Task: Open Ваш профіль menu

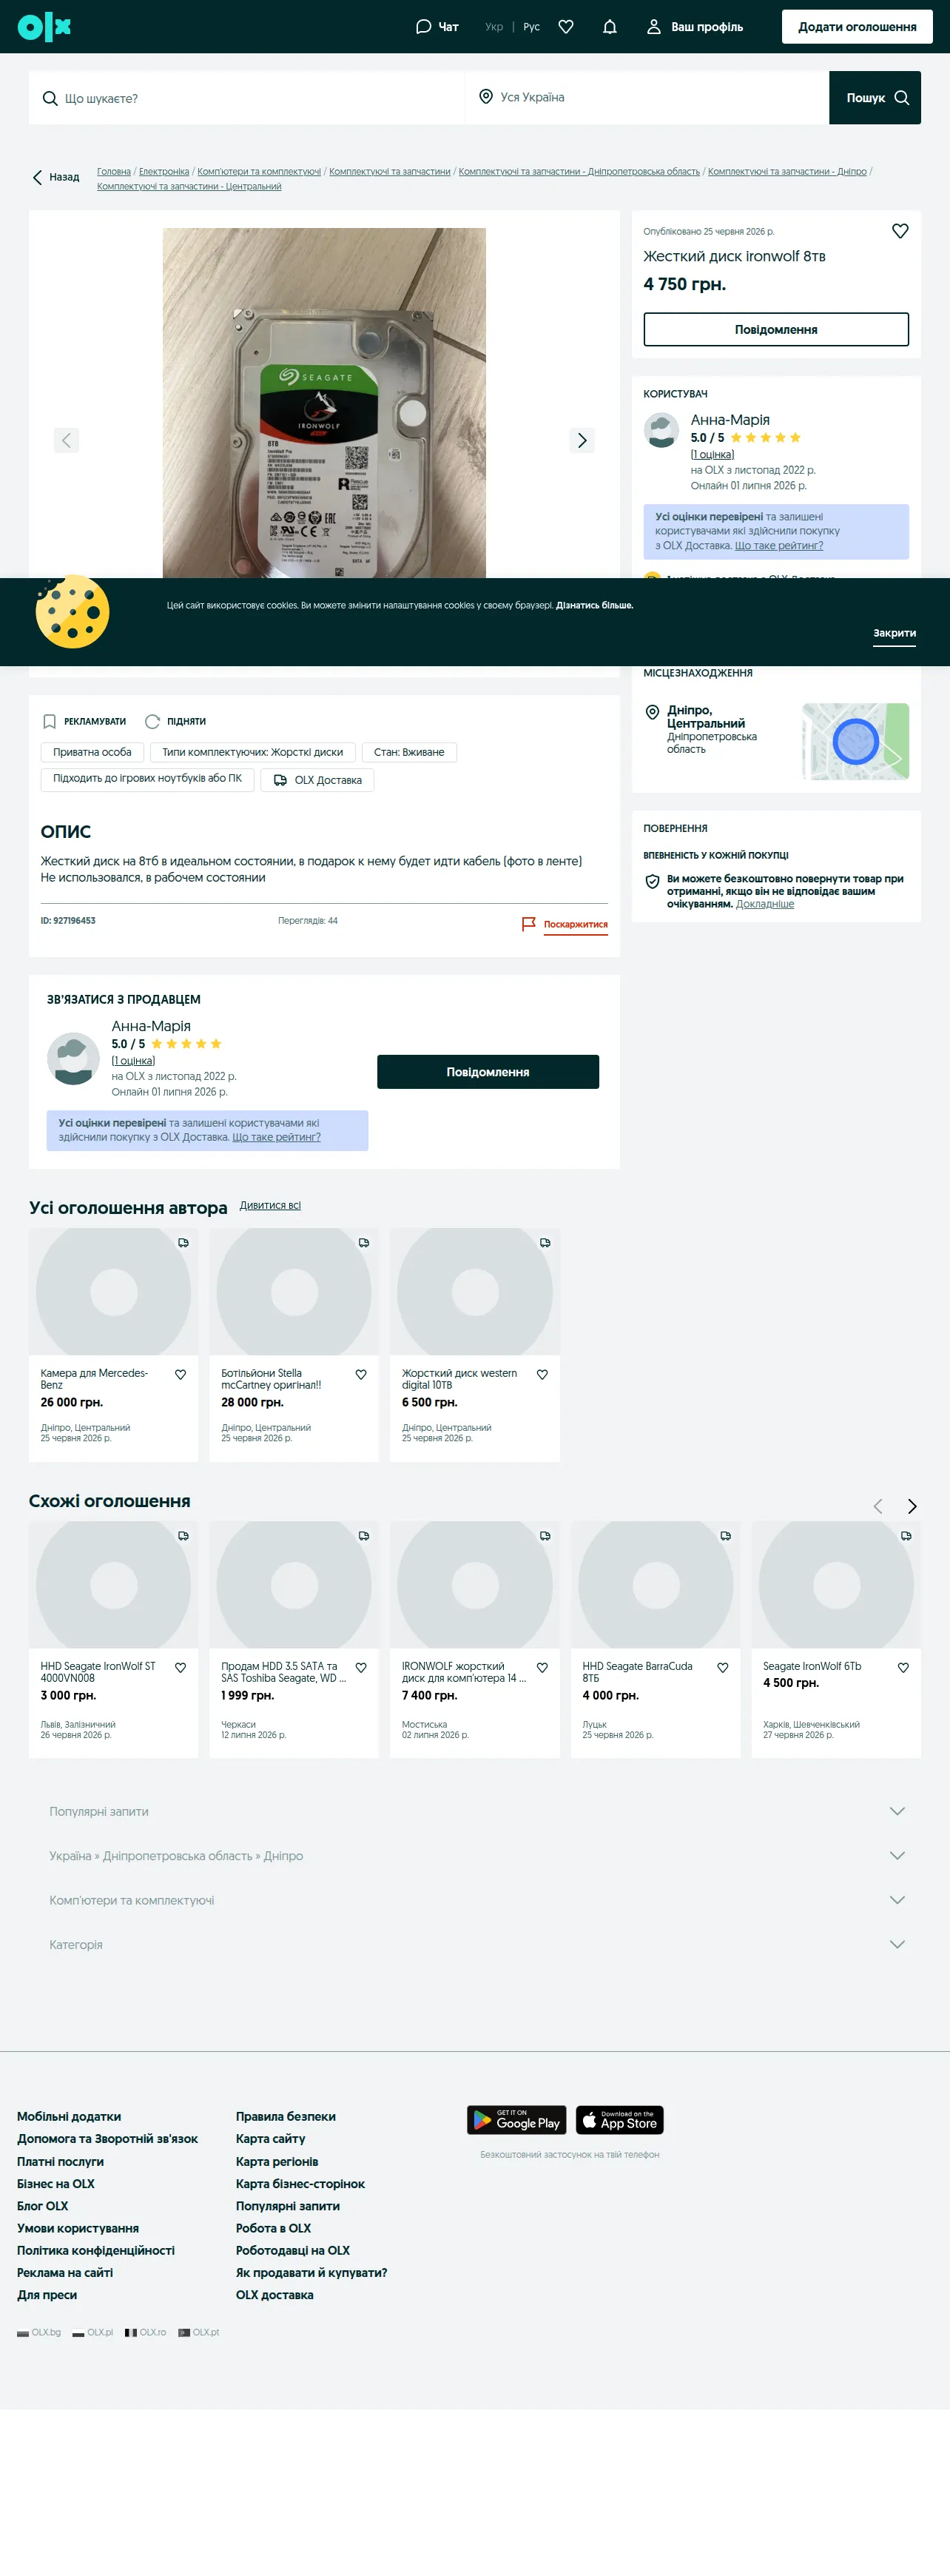Action: tap(695, 27)
